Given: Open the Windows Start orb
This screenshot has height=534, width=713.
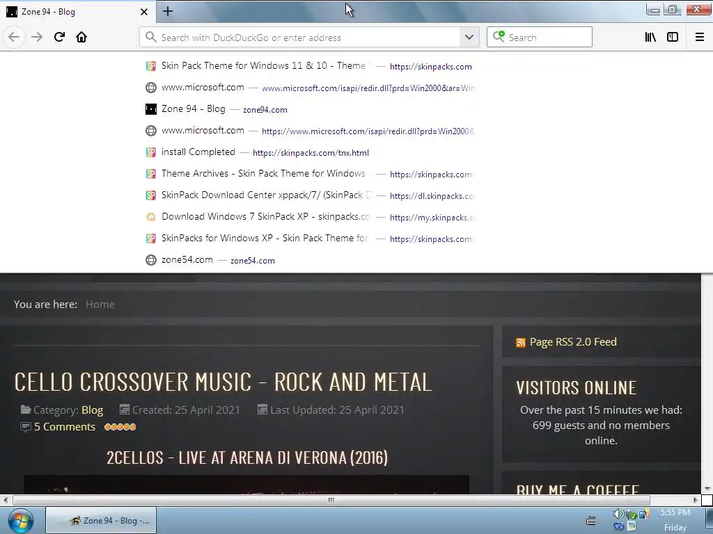Looking at the screenshot, I should tap(20, 521).
